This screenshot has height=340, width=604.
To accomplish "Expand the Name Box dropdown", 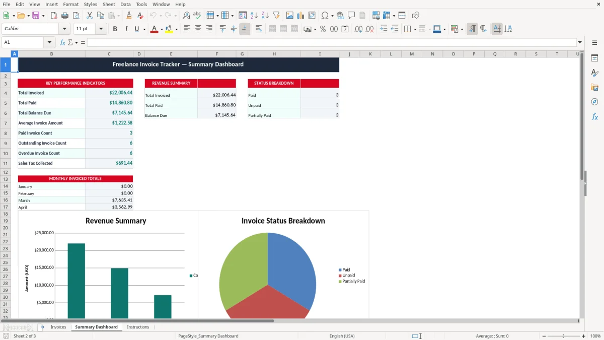I will pos(49,42).
